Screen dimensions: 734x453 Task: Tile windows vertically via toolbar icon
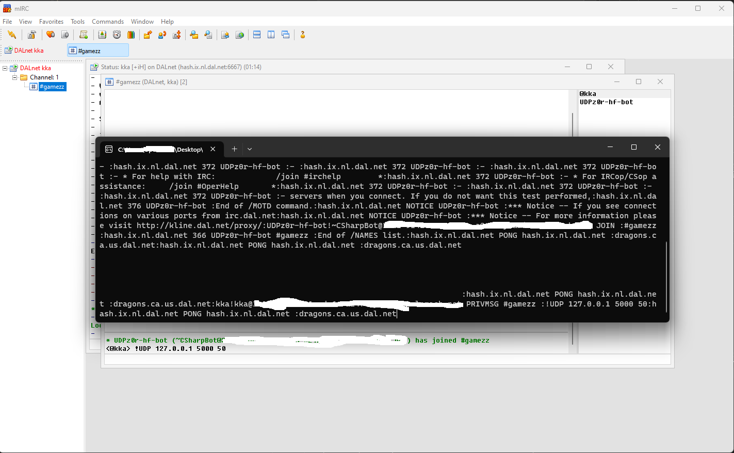271,35
